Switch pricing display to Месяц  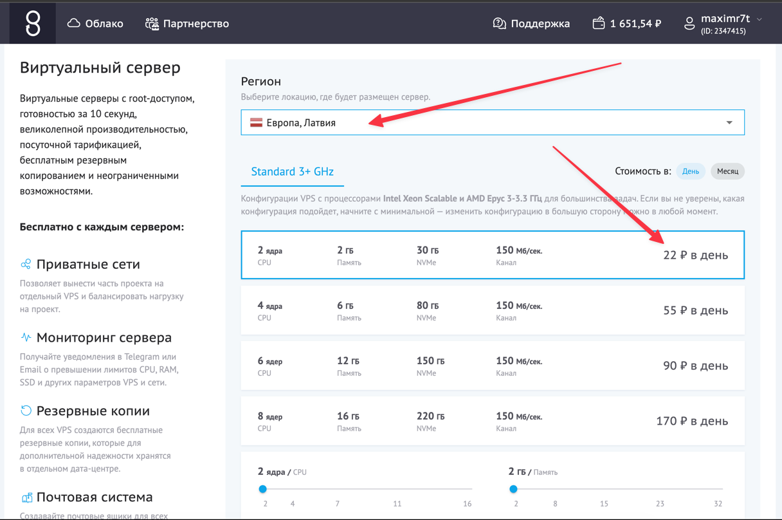click(x=727, y=171)
